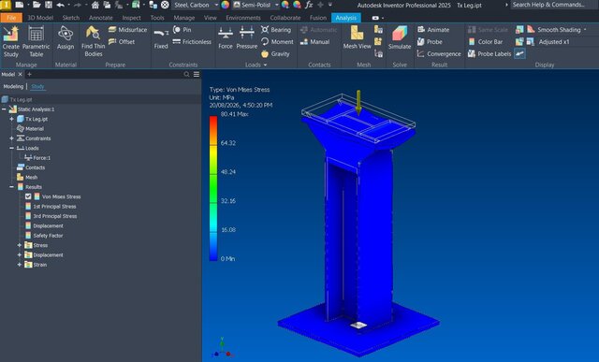Open the browser panel hamburger menu
This screenshot has width=599, height=362.
coord(197,75)
